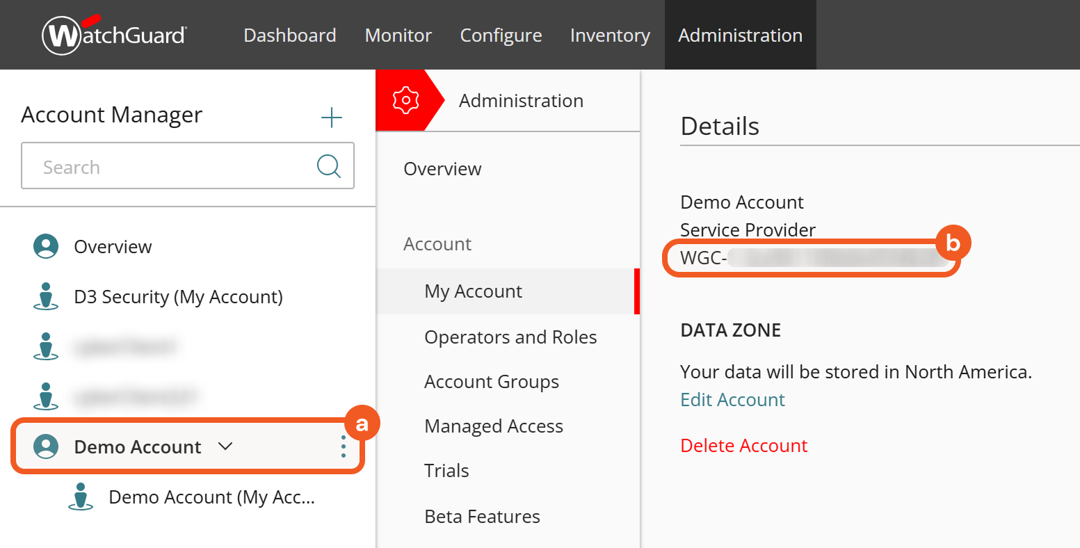Collapse the Demo Account chevron
This screenshot has width=1080, height=548.
(225, 446)
